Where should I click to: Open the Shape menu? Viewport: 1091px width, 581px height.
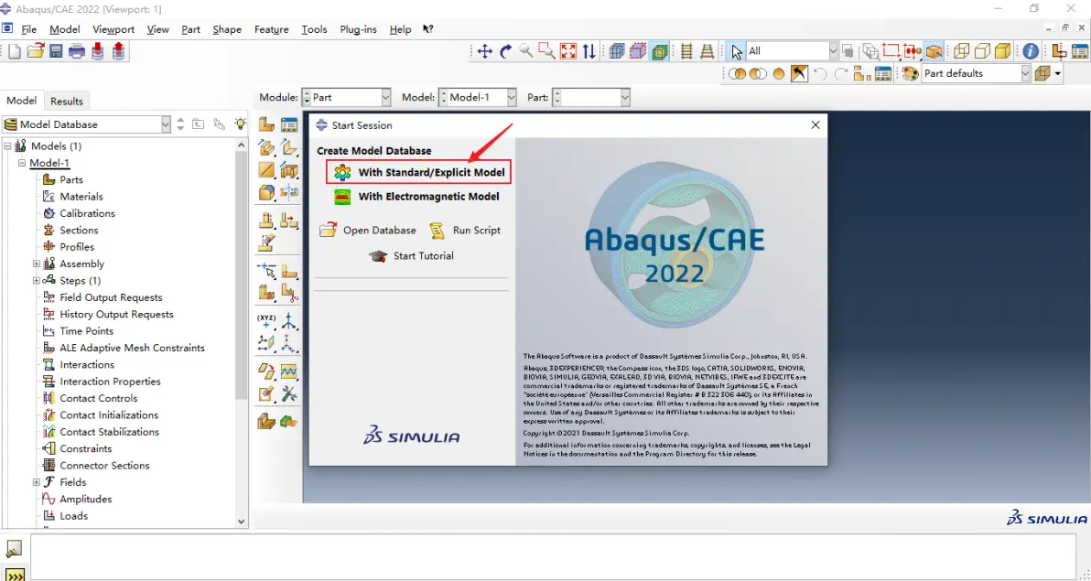[227, 29]
